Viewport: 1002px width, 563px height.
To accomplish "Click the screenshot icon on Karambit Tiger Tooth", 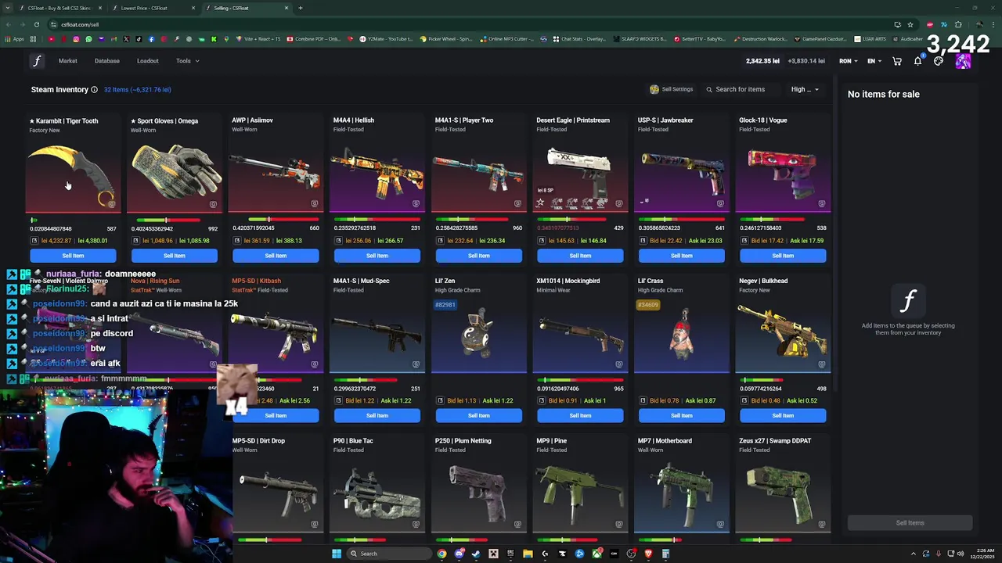I will point(111,204).
